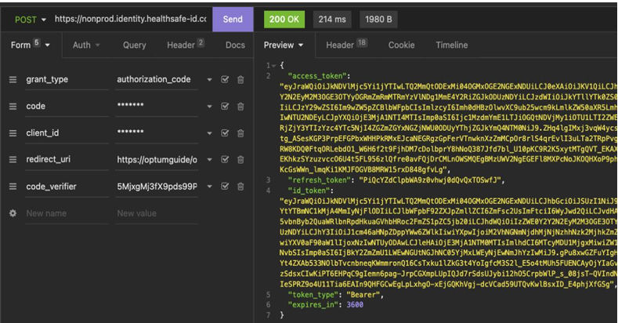Click the grant_type name field
The width and height of the screenshot is (618, 323).
[x=67, y=80]
